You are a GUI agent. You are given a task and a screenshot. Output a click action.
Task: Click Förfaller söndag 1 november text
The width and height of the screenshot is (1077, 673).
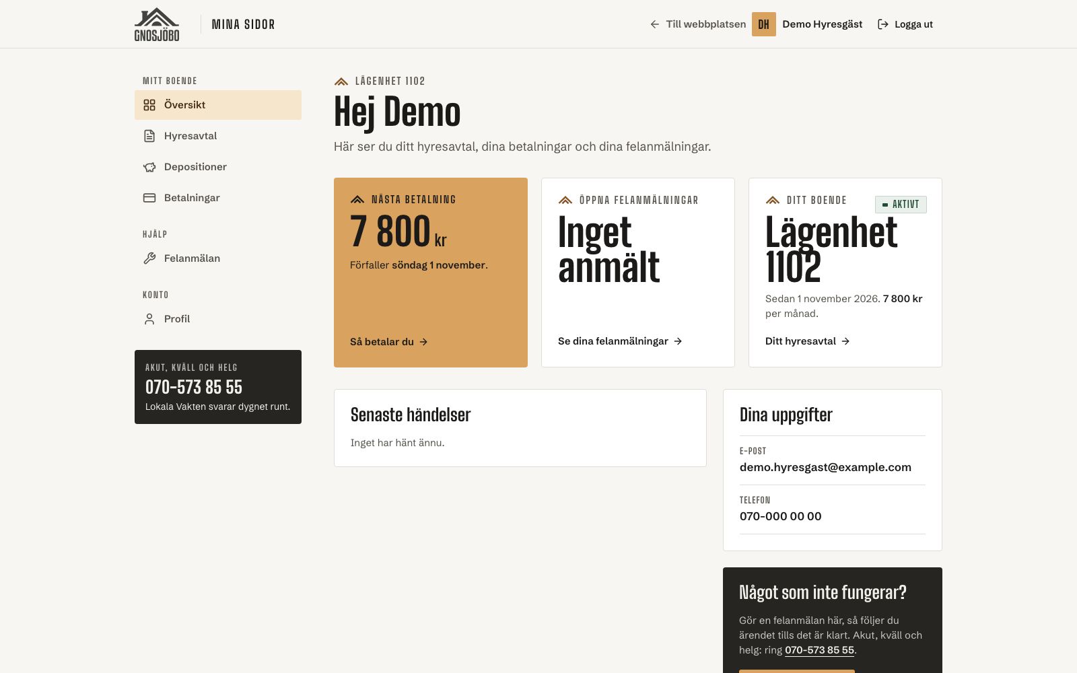pyautogui.click(x=419, y=265)
